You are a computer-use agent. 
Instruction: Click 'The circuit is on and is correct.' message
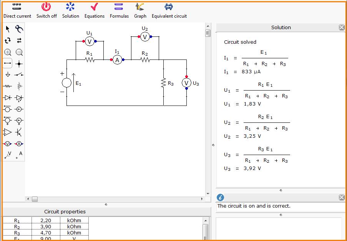click(x=254, y=206)
